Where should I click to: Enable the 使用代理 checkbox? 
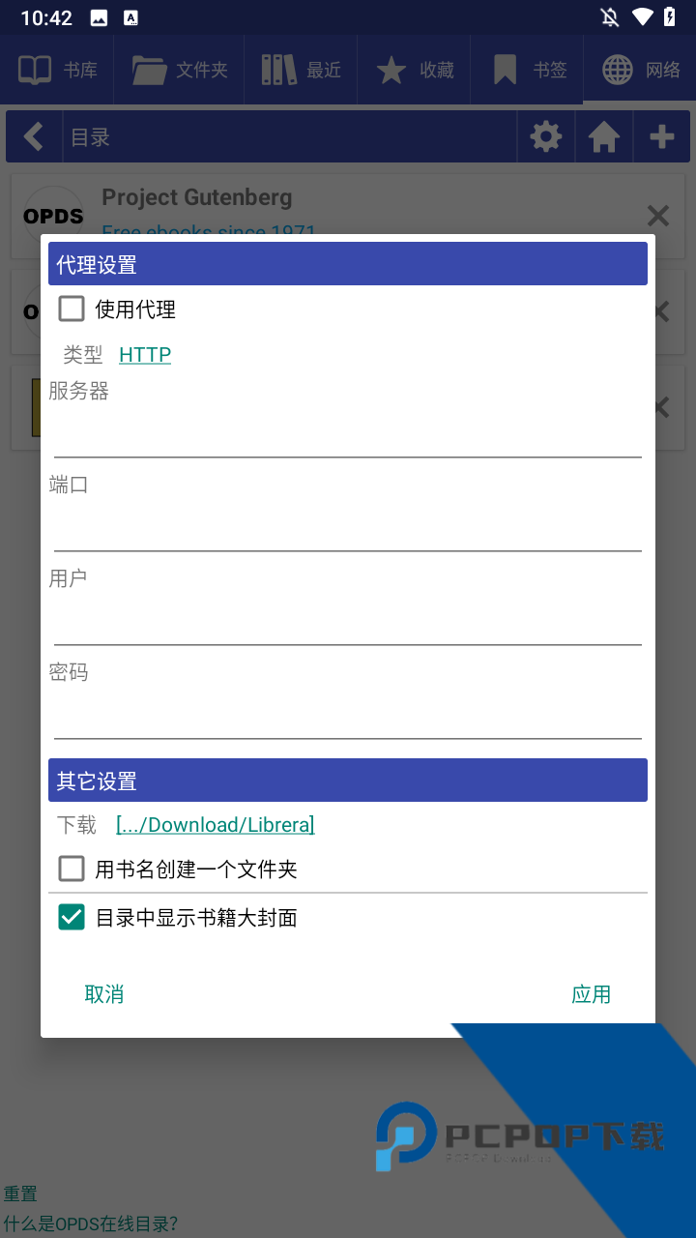click(x=72, y=309)
